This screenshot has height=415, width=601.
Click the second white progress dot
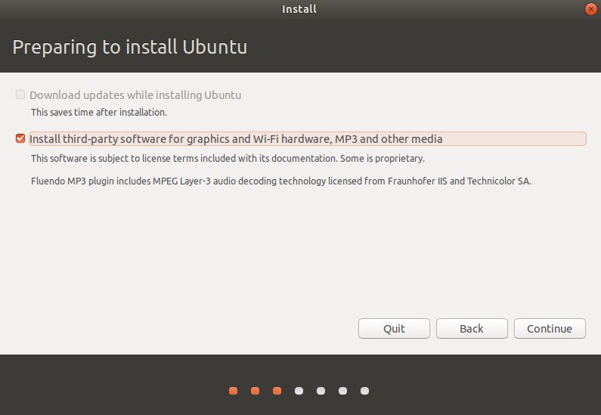tap(321, 391)
